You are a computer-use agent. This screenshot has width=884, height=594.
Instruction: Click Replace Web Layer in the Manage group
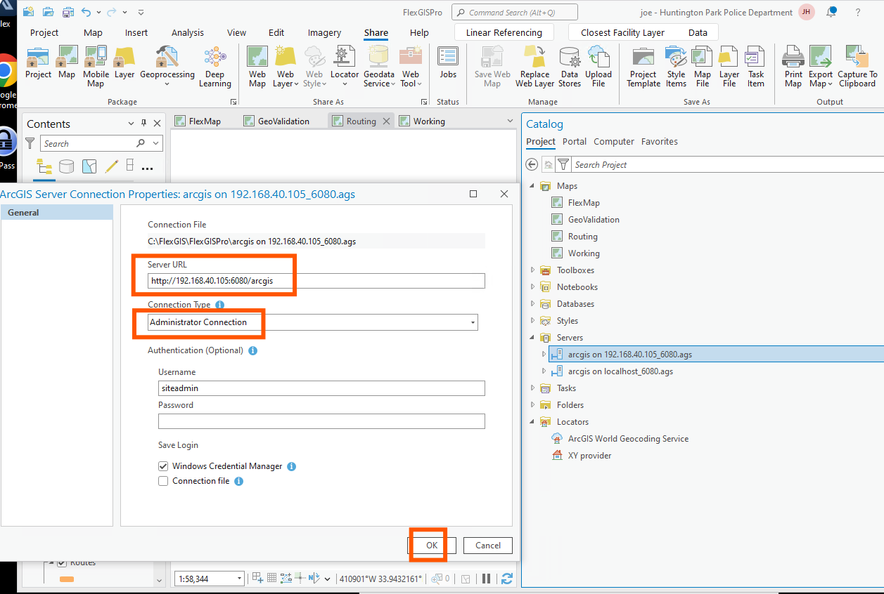coord(535,67)
